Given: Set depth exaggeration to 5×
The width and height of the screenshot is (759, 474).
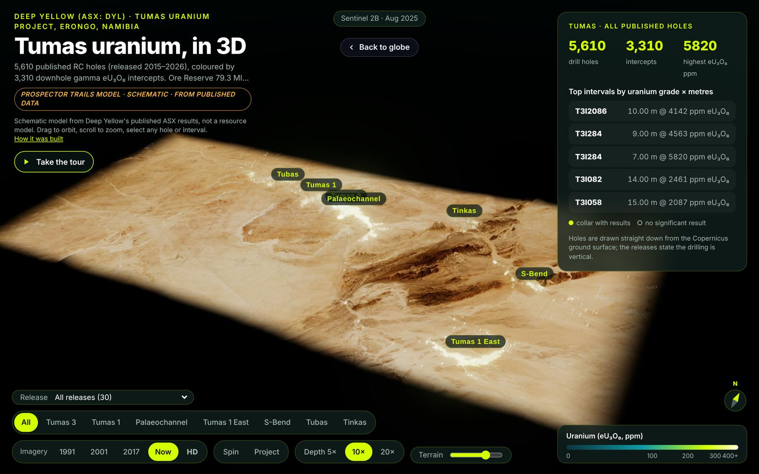Looking at the screenshot, I should click(x=320, y=452).
